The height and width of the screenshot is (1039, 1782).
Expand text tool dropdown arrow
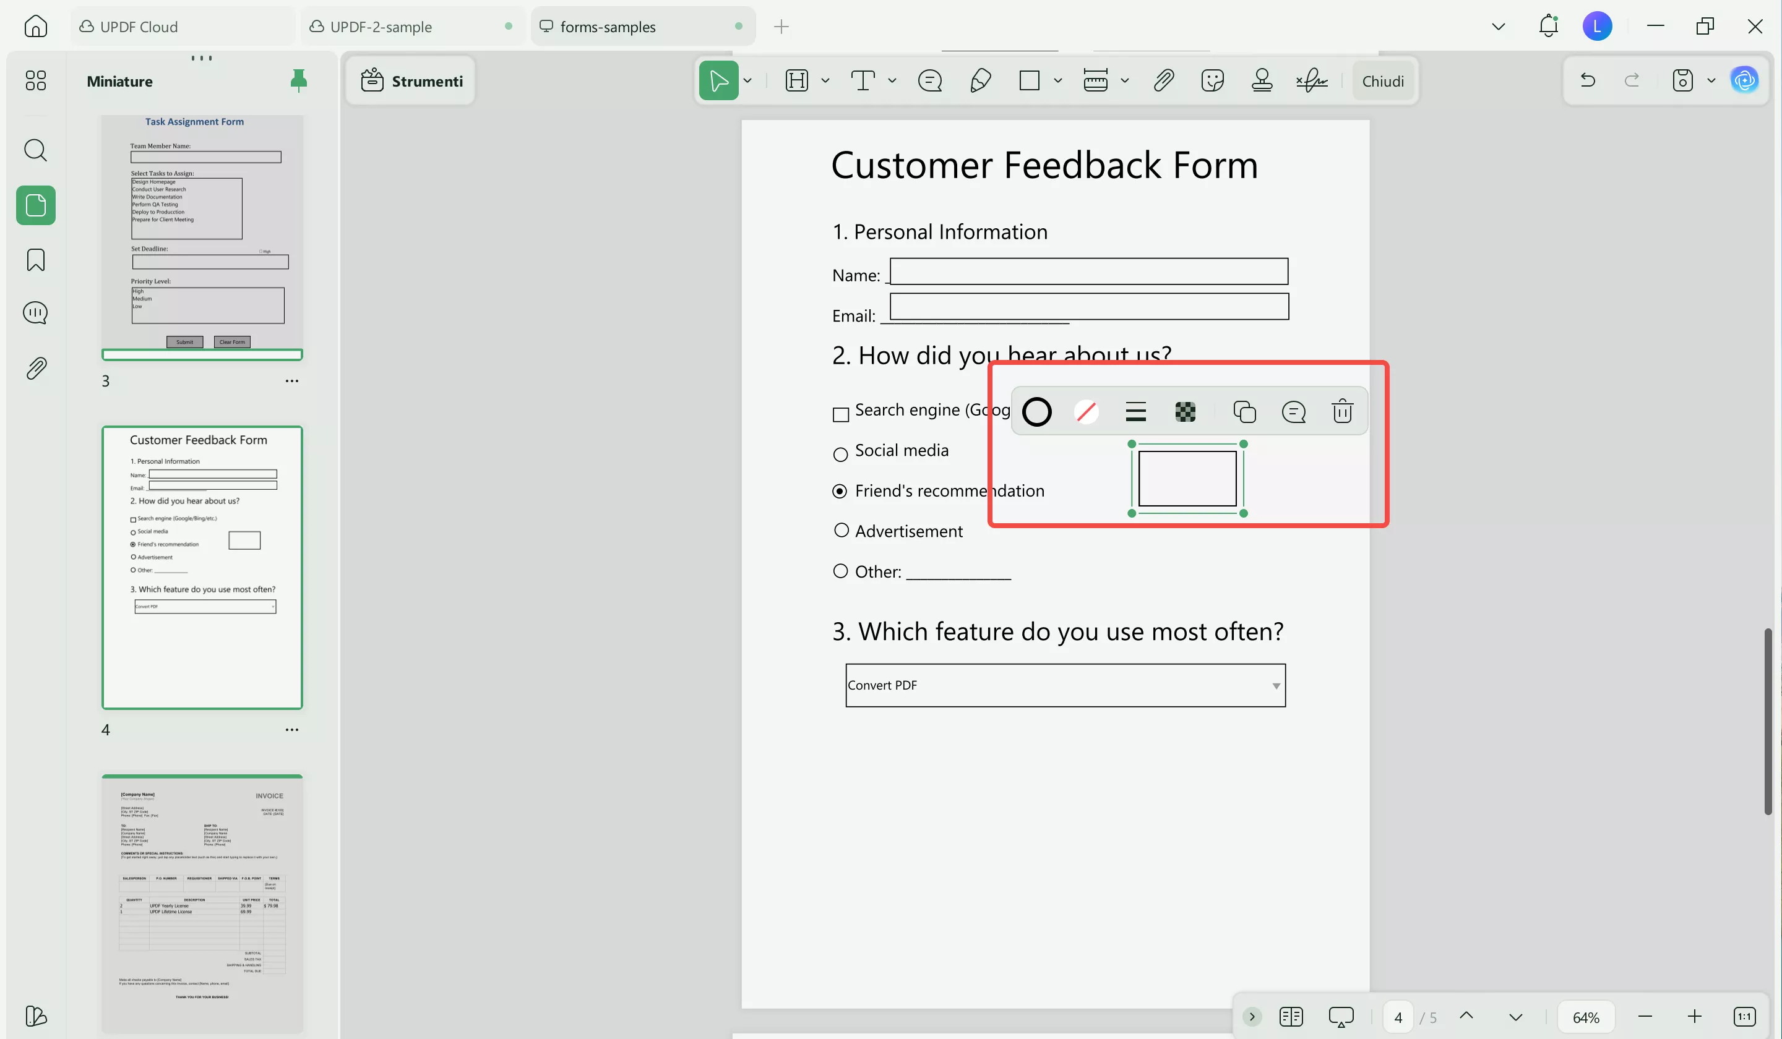coord(892,80)
